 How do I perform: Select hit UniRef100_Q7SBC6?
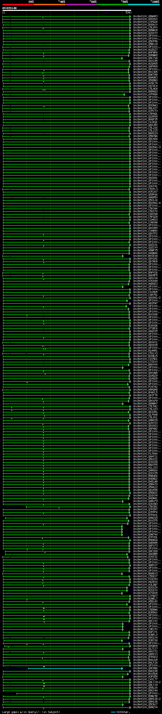[145, 329]
